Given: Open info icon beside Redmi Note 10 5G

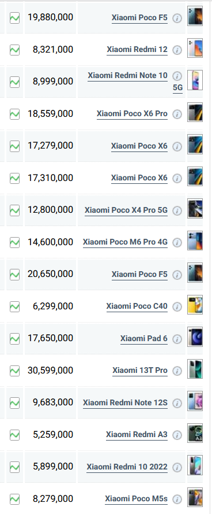Looking at the screenshot, I should pos(177,76).
